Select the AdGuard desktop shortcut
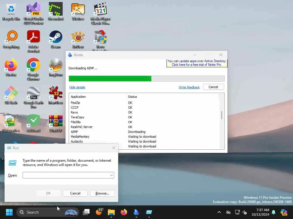The height and width of the screenshot is (219, 293). tap(33, 123)
